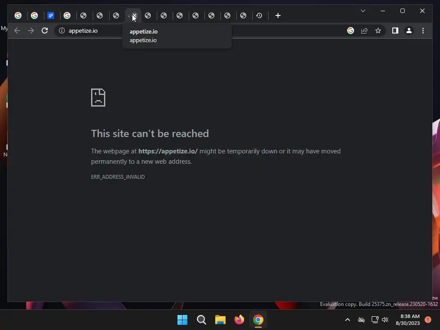Open a new tab with the plus button

(278, 15)
